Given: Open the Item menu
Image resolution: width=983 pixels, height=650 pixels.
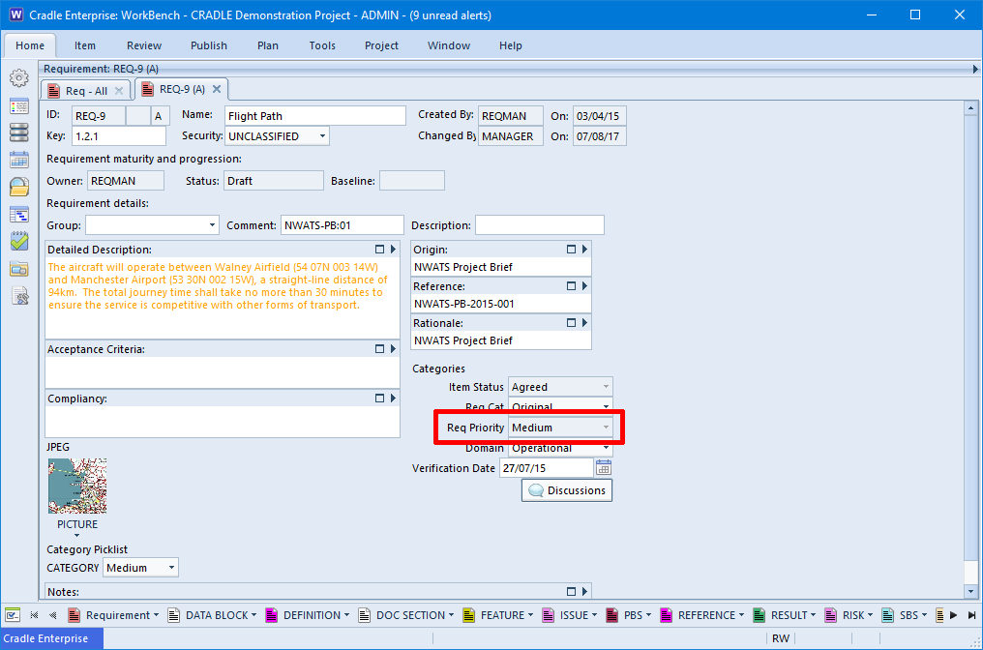Looking at the screenshot, I should (84, 45).
